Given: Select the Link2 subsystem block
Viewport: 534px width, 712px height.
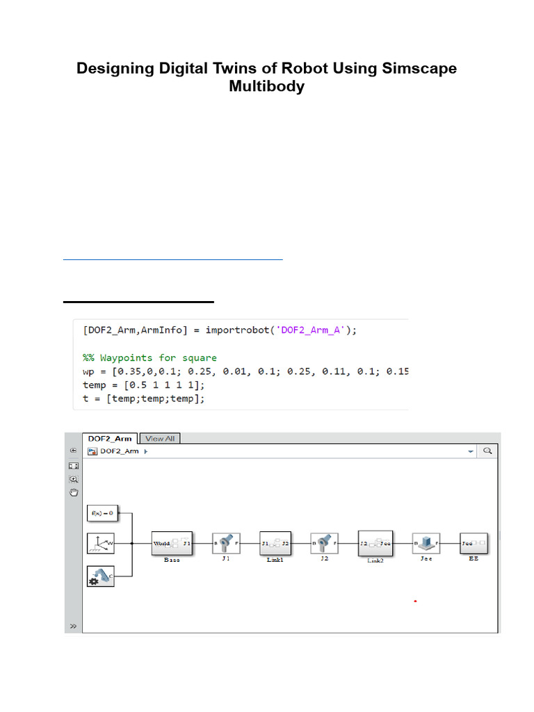Looking at the screenshot, I should [375, 543].
